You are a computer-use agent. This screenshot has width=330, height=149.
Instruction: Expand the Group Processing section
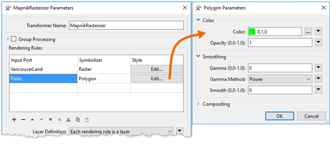(x=8, y=39)
